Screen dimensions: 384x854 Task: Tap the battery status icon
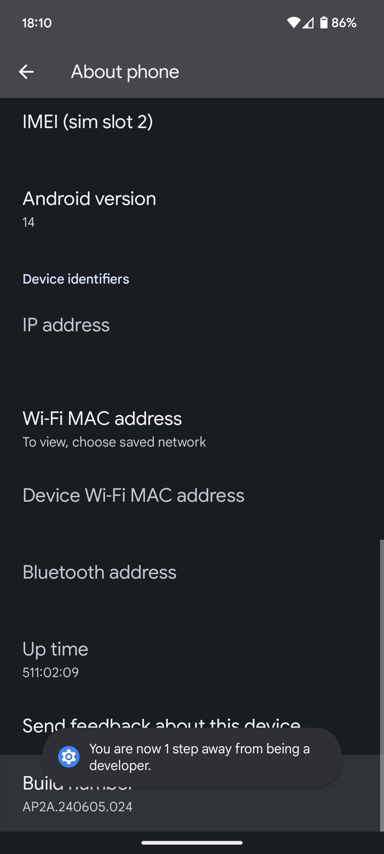[324, 23]
